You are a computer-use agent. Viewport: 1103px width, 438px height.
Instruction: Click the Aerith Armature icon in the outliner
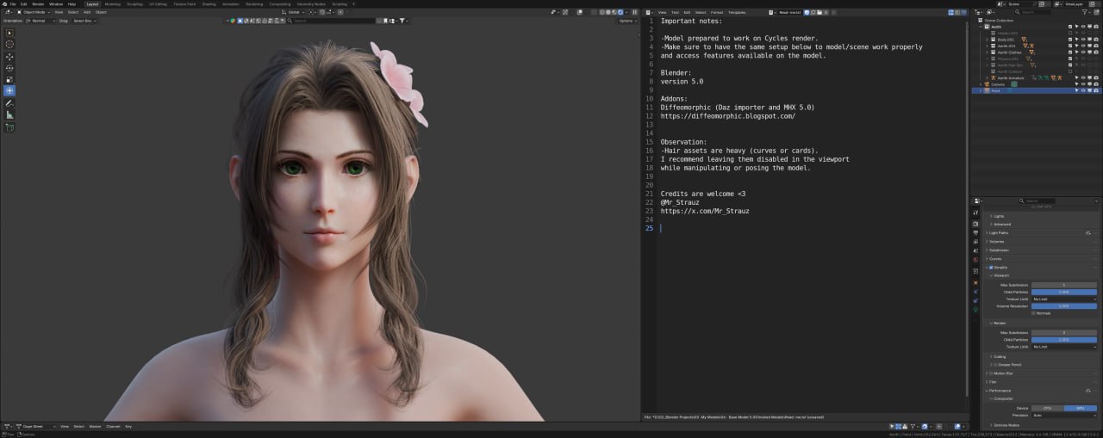[x=993, y=77]
